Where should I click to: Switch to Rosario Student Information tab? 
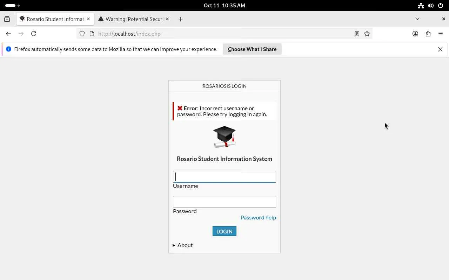[55, 19]
